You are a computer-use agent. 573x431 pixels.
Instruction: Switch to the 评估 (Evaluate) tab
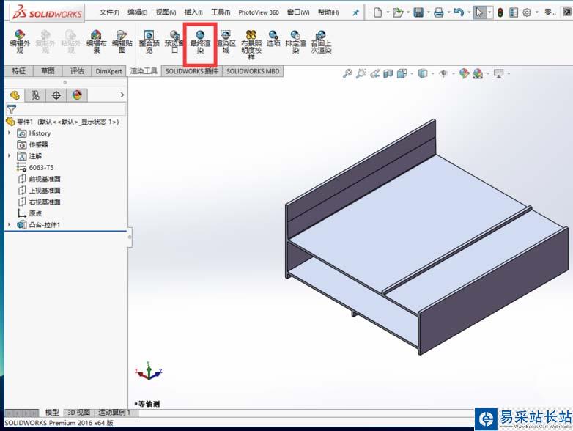tap(77, 71)
